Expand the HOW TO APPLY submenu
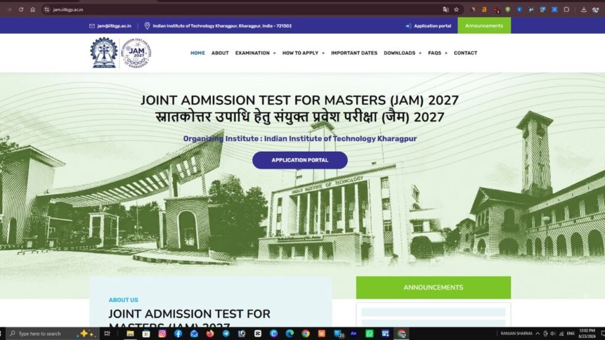605x340 pixels. [323, 53]
